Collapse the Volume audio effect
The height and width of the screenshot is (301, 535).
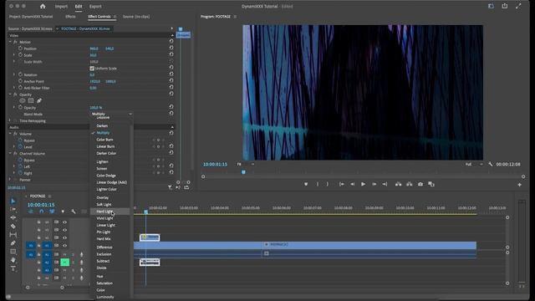(10, 134)
